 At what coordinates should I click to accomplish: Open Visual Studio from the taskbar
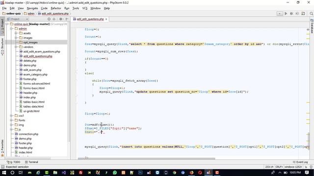(x=64, y=173)
